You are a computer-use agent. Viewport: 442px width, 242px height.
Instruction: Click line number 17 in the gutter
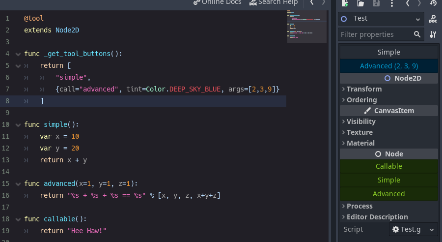(5, 207)
